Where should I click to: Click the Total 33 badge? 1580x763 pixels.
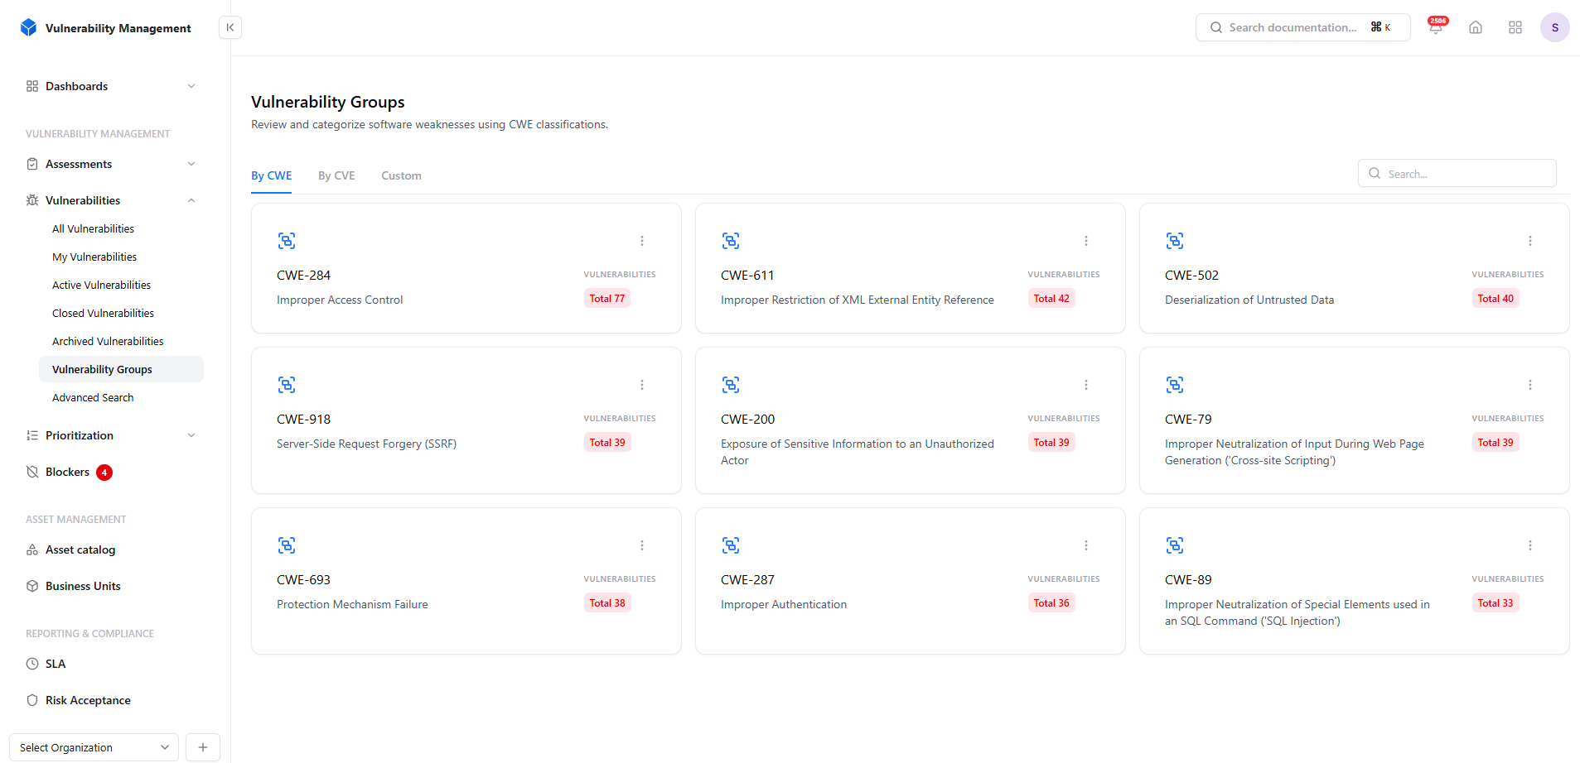[x=1495, y=603]
